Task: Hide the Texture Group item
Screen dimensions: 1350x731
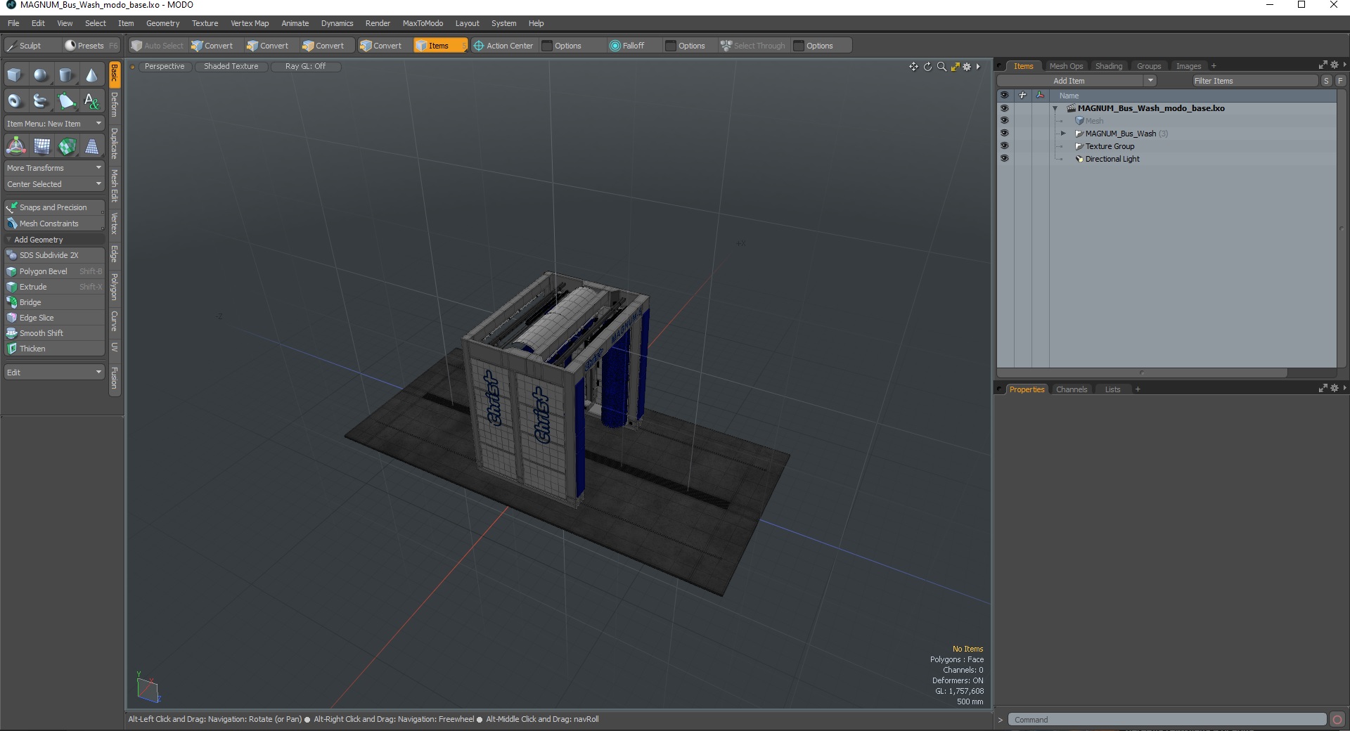Action: click(x=1004, y=146)
